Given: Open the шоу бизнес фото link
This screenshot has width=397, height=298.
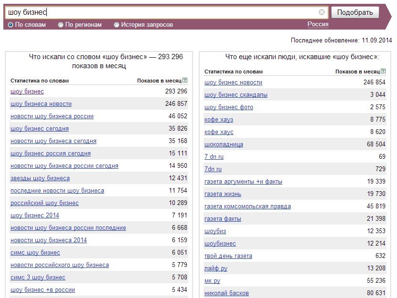Looking at the screenshot, I should [229, 107].
